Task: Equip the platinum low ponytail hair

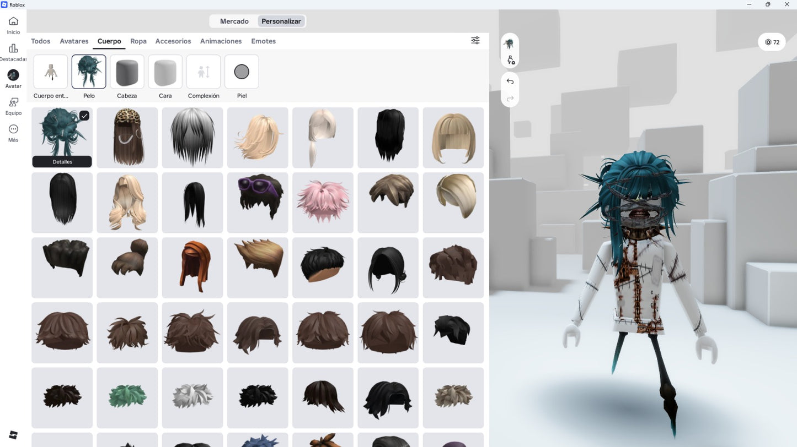Action: (x=323, y=138)
